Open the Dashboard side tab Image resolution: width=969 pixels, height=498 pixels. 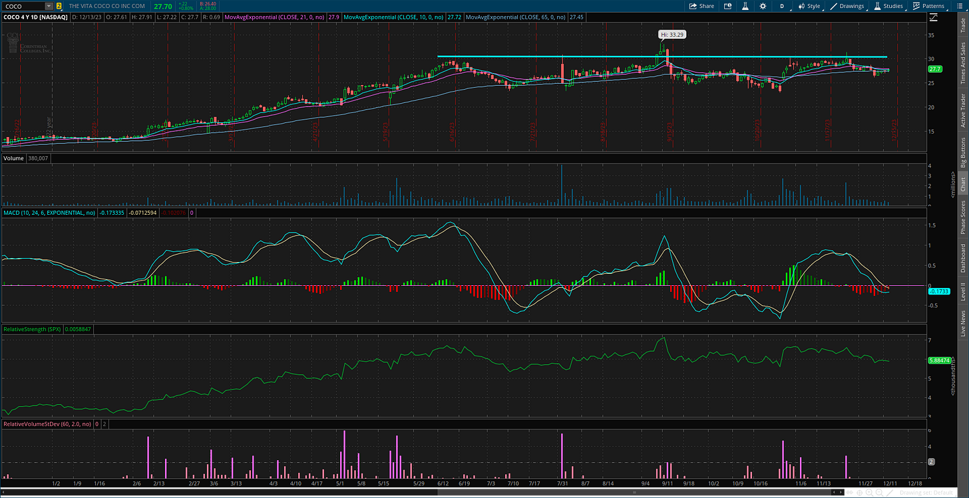(x=962, y=258)
